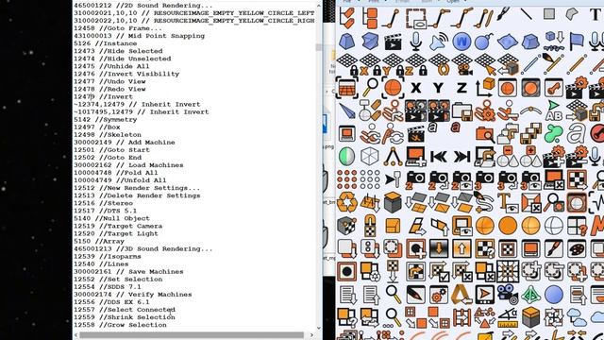
Task: Click the green arrow AB icon
Action: pyautogui.click(x=554, y=110)
